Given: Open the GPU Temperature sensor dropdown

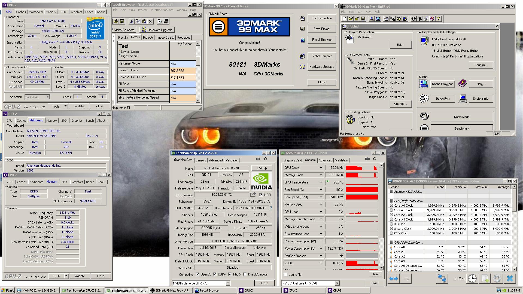Looking at the screenshot, I should 321,182.
